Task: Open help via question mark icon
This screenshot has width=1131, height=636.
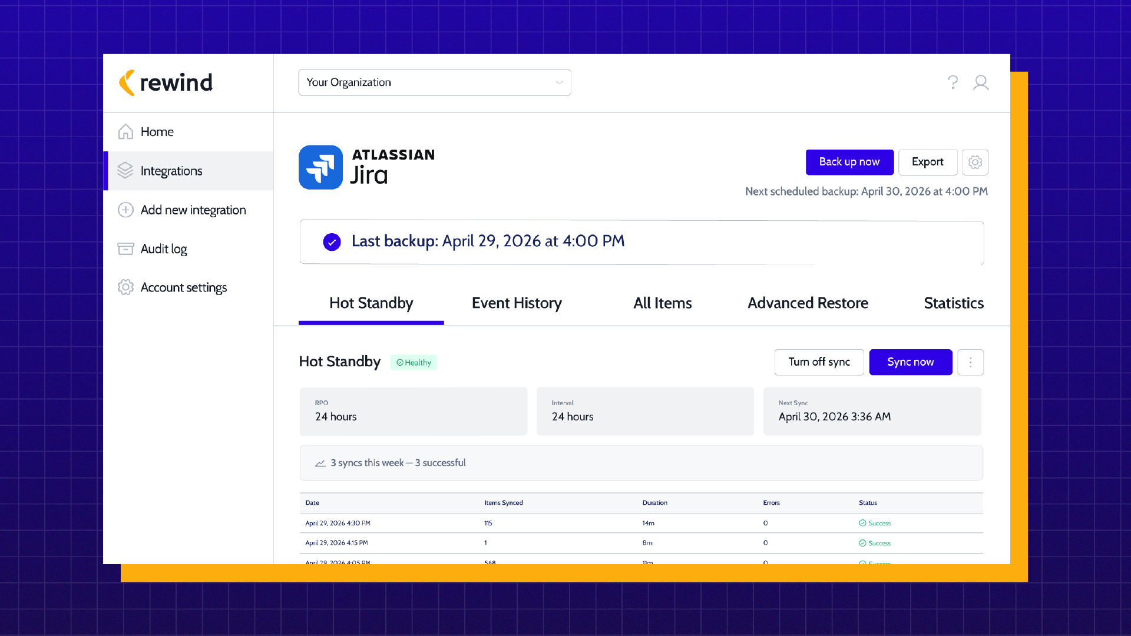Action: tap(953, 82)
